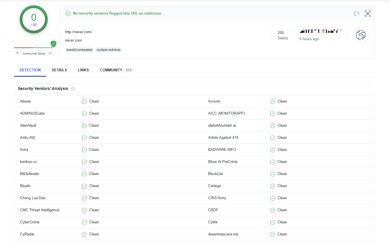Select the Artists Against 419 vendor name
The height and width of the screenshot is (243, 390).
pos(223,138)
